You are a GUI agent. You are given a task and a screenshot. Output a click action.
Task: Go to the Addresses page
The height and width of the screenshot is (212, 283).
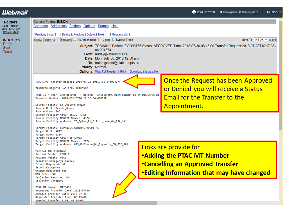[x=58, y=26]
